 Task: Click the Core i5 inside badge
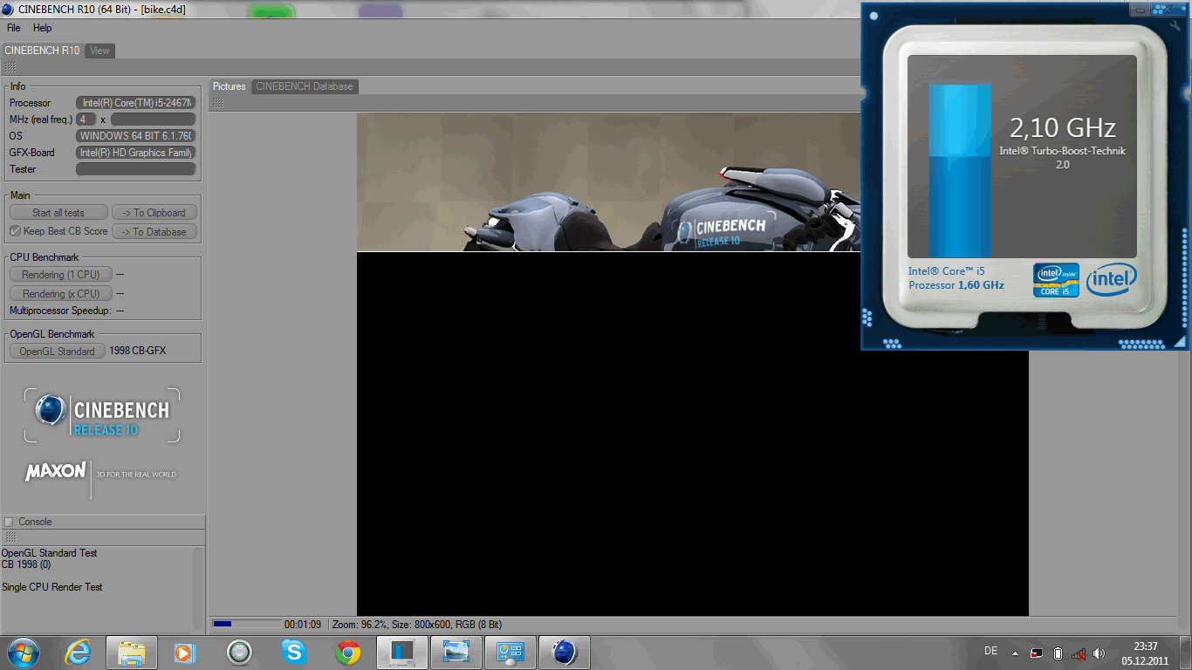(1056, 280)
